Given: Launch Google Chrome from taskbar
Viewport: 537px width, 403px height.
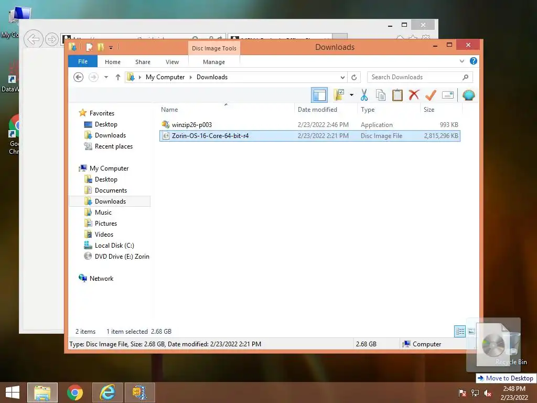Looking at the screenshot, I should pyautogui.click(x=74, y=393).
